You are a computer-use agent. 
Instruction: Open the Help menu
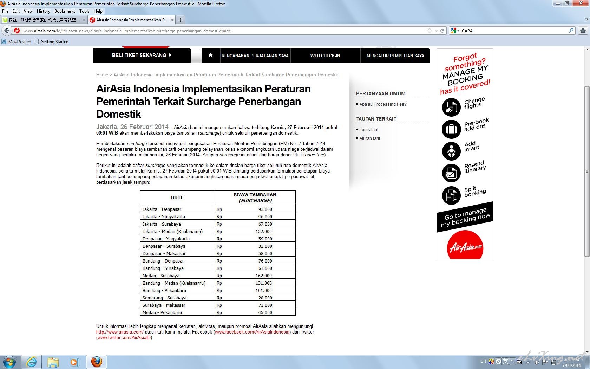pos(98,11)
